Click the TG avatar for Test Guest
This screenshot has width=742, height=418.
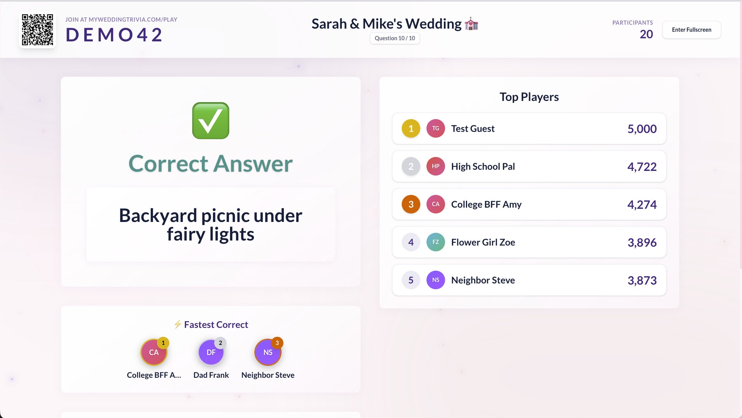(435, 128)
